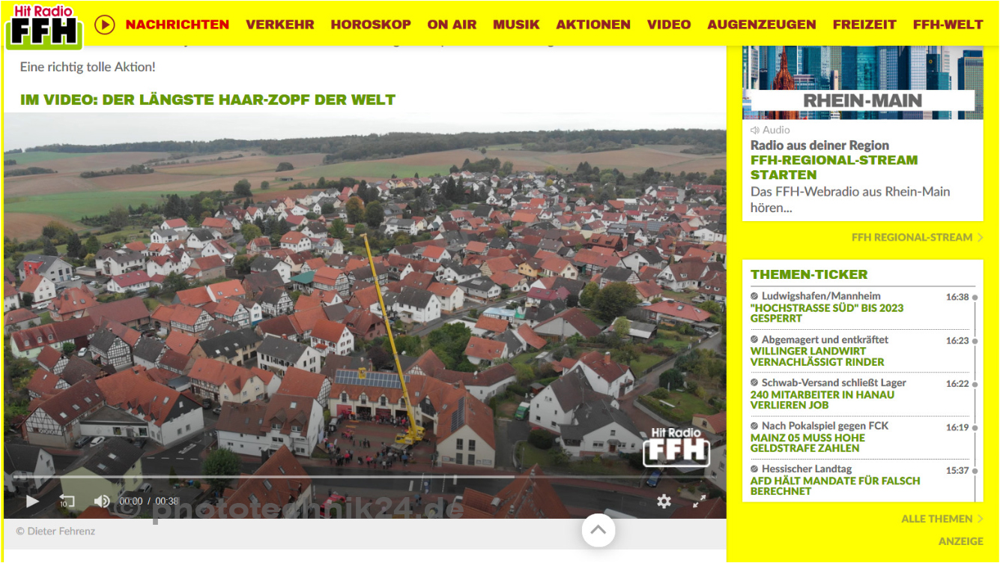Open MAINZ 05 MUSS HOHE GELDSTRAFE article
This screenshot has height=563, width=1000.
click(807, 443)
